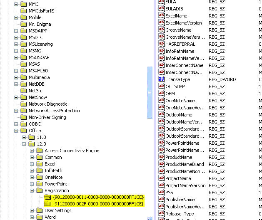Select the NetSh key
Image resolution: width=262 pixels, height=220 pixels.
coord(35,91)
